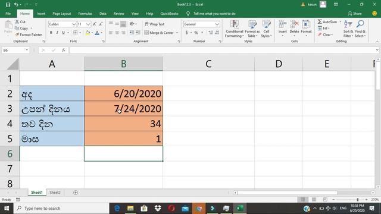Image resolution: width=381 pixels, height=214 pixels.
Task: Click Increase Decimal icon
Action: click(210, 33)
